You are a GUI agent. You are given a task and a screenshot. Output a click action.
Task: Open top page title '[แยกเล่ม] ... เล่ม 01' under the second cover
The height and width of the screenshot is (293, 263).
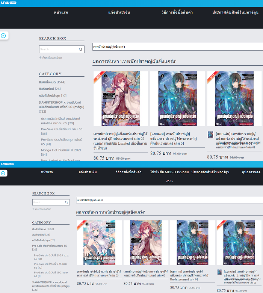pos(174,139)
